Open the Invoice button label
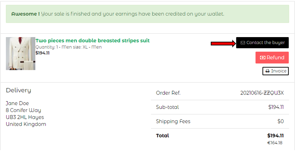This screenshot has height=154, width=295. coord(279,71)
